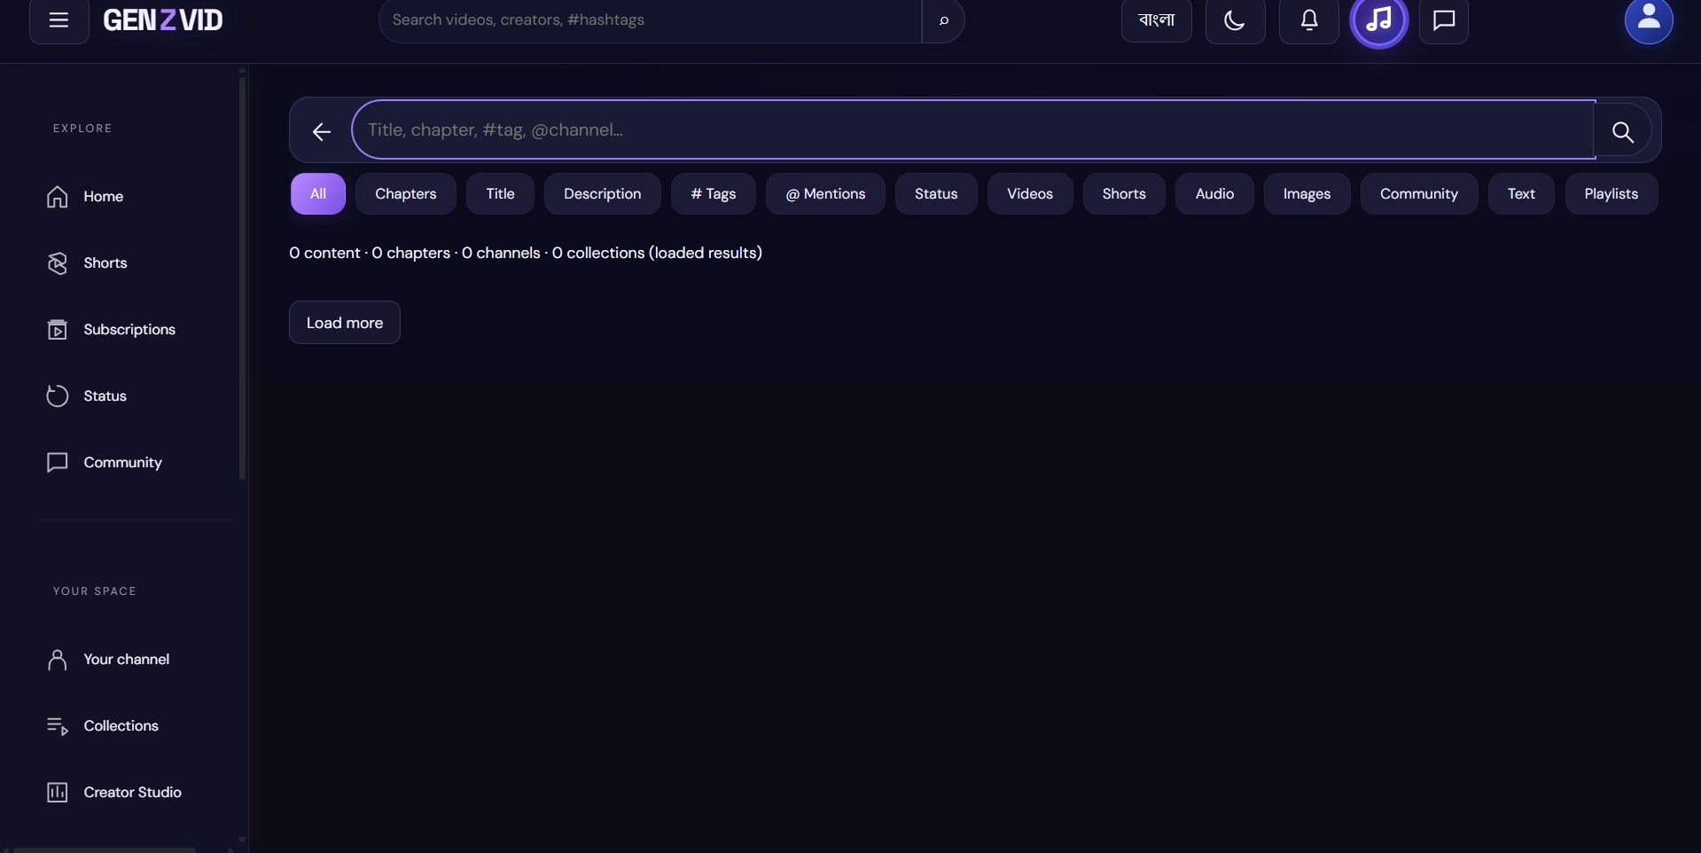Toggle dark mode moon icon
The width and height of the screenshot is (1701, 853).
coord(1235,20)
